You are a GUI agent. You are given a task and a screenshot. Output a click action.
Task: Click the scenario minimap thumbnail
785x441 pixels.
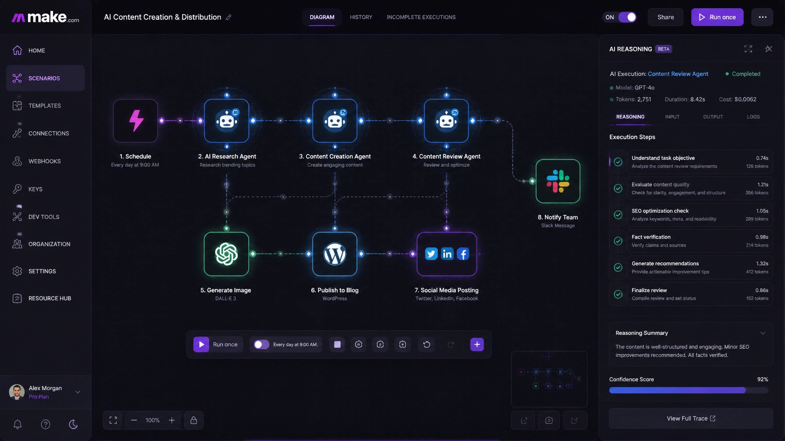[549, 379]
